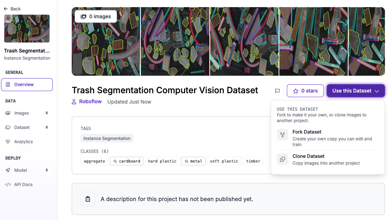Viewport: 391px width, 220px height.
Task: Star this dataset with the stars button
Action: pos(305,91)
